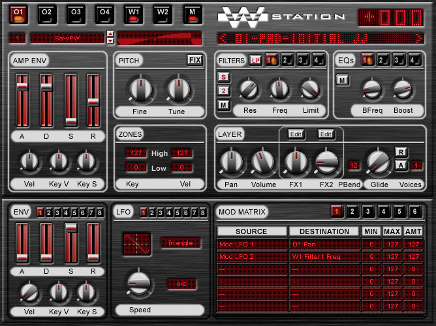436x326 pixels.
Task: Toggle the R glide button
Action: coord(401,152)
